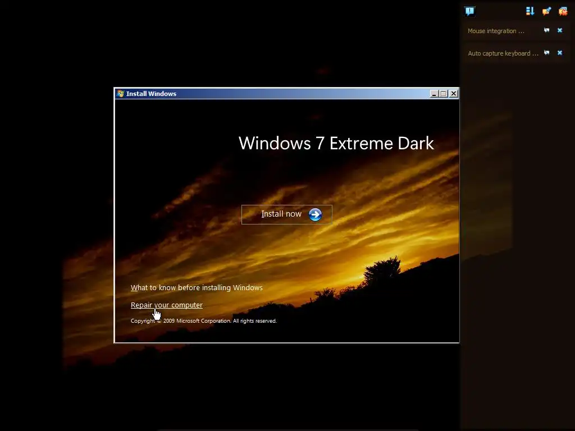The height and width of the screenshot is (431, 575).
Task: Expand the Mouse integration notification text
Action: (x=496, y=31)
